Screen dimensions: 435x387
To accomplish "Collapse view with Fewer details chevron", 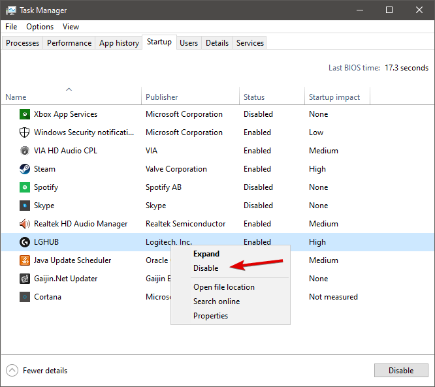I will tap(12, 371).
